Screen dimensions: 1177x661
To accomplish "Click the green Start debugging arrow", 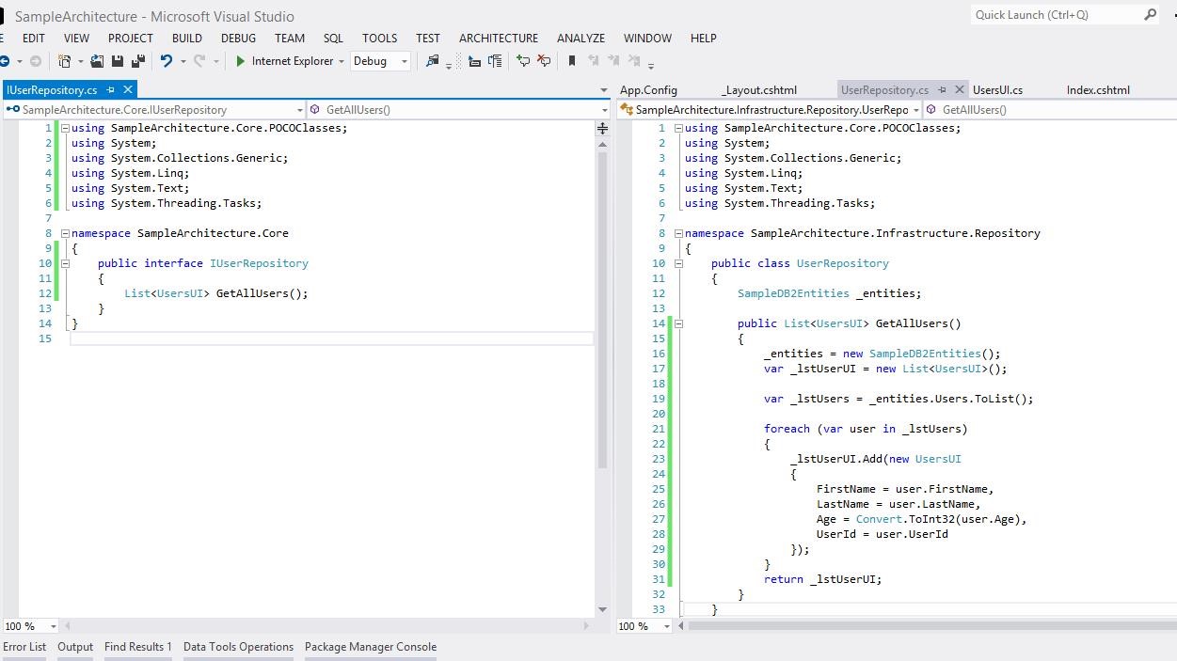I will point(241,61).
